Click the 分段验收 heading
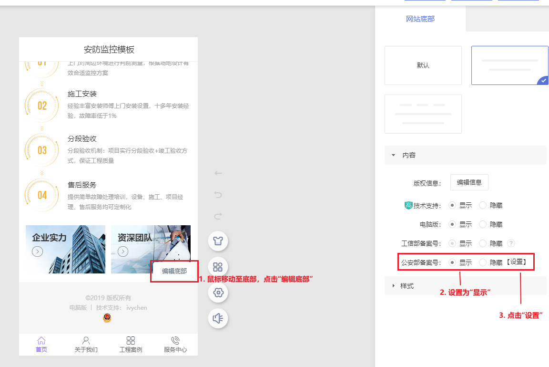Screen dimensions: 549x367 coord(82,139)
